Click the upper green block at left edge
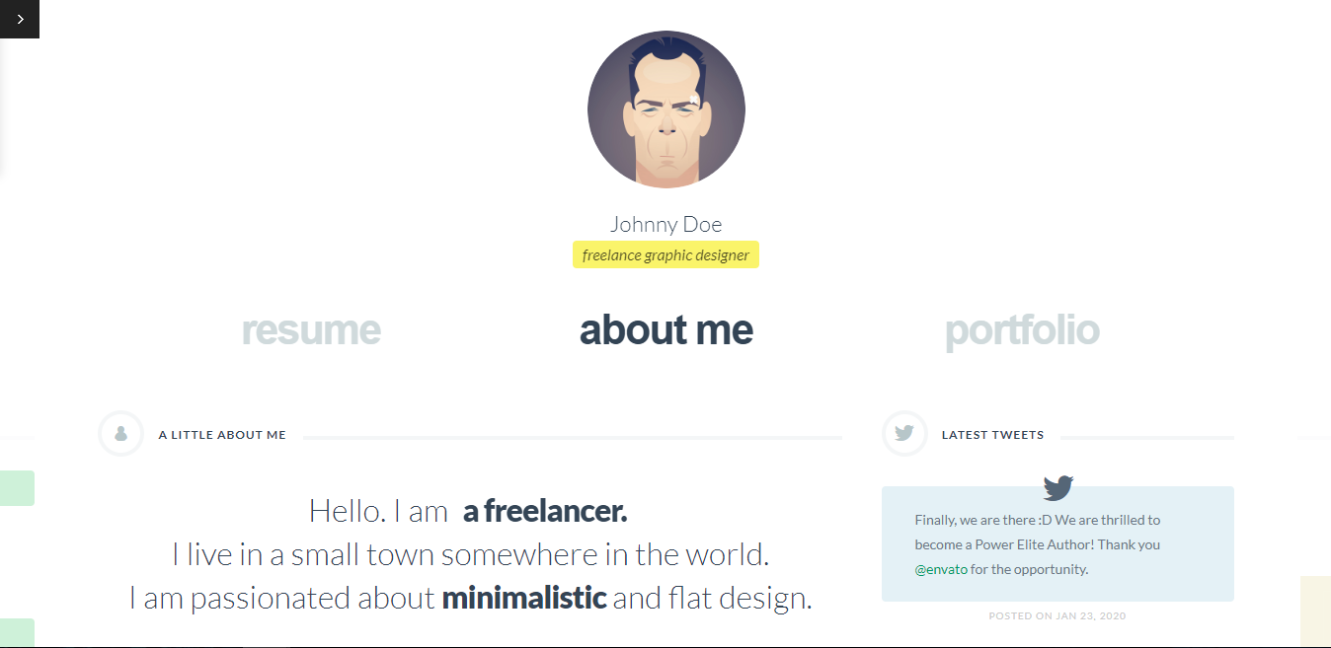The image size is (1331, 648). [17, 488]
